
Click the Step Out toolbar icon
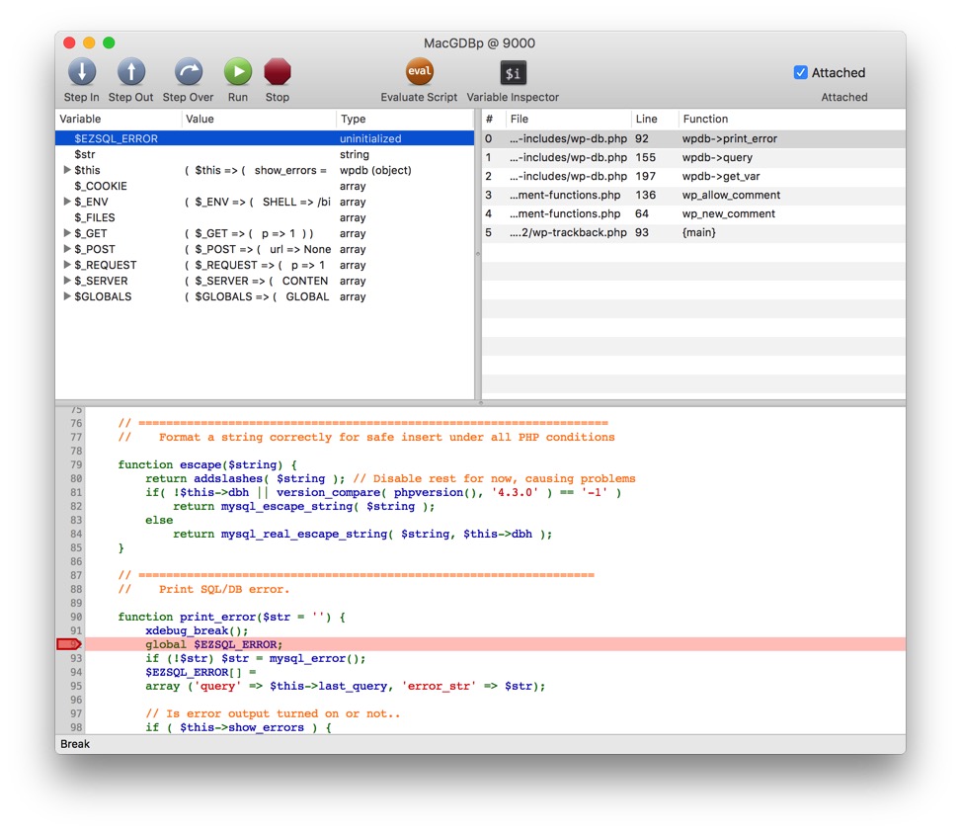(130, 72)
